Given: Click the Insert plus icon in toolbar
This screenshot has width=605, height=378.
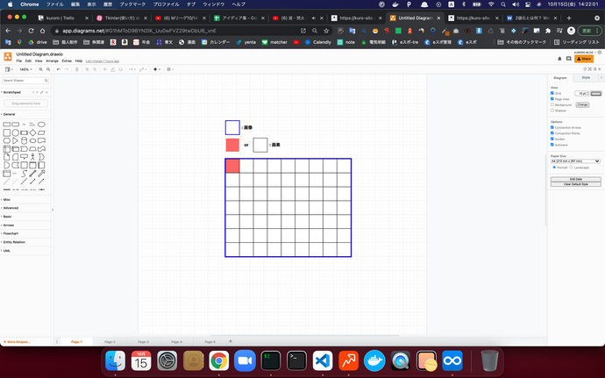Looking at the screenshot, I should point(156,68).
